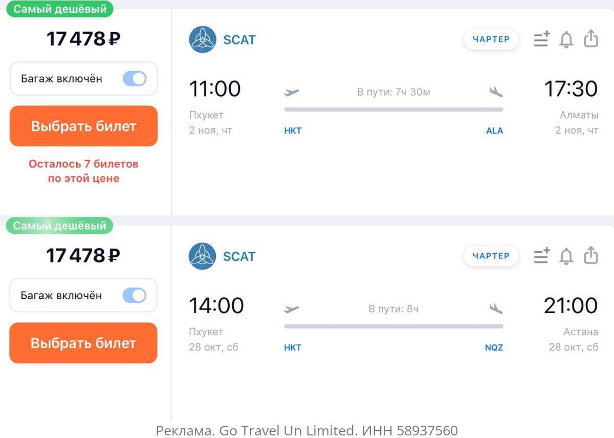
Task: Share the Phuket to Astana ticket
Action: point(591,255)
